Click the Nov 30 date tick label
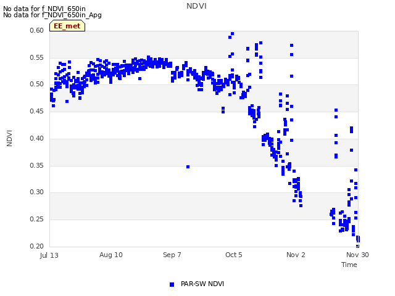This screenshot has width=395, height=296. point(357,255)
